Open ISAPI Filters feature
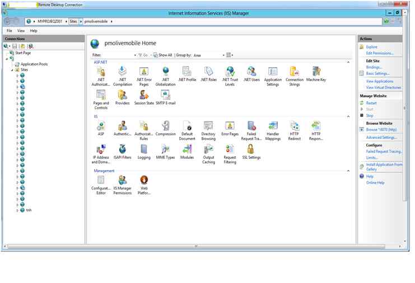This screenshot has width=415, height=283. click(x=122, y=152)
